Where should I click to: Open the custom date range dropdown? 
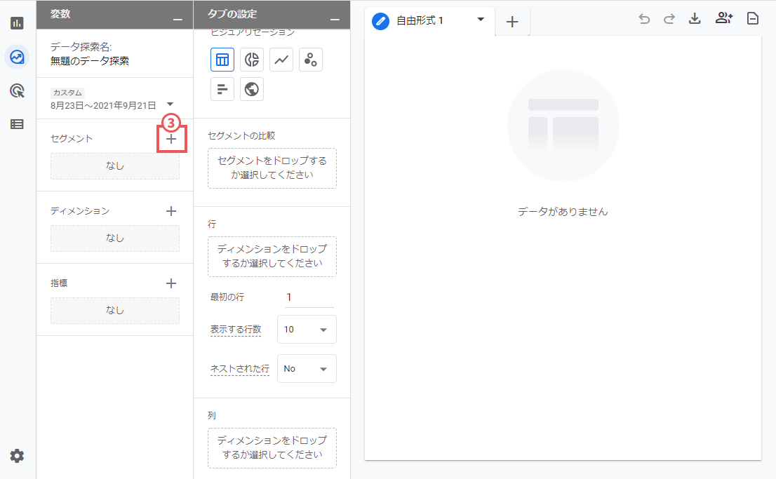pos(170,104)
